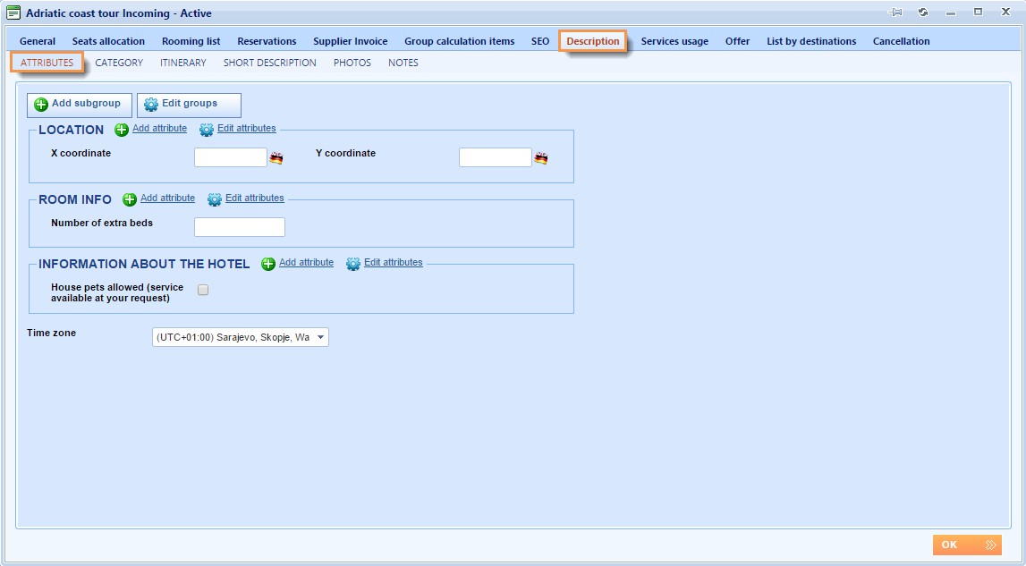The image size is (1026, 566).
Task: Open Supplier Invoice tab
Action: [350, 41]
